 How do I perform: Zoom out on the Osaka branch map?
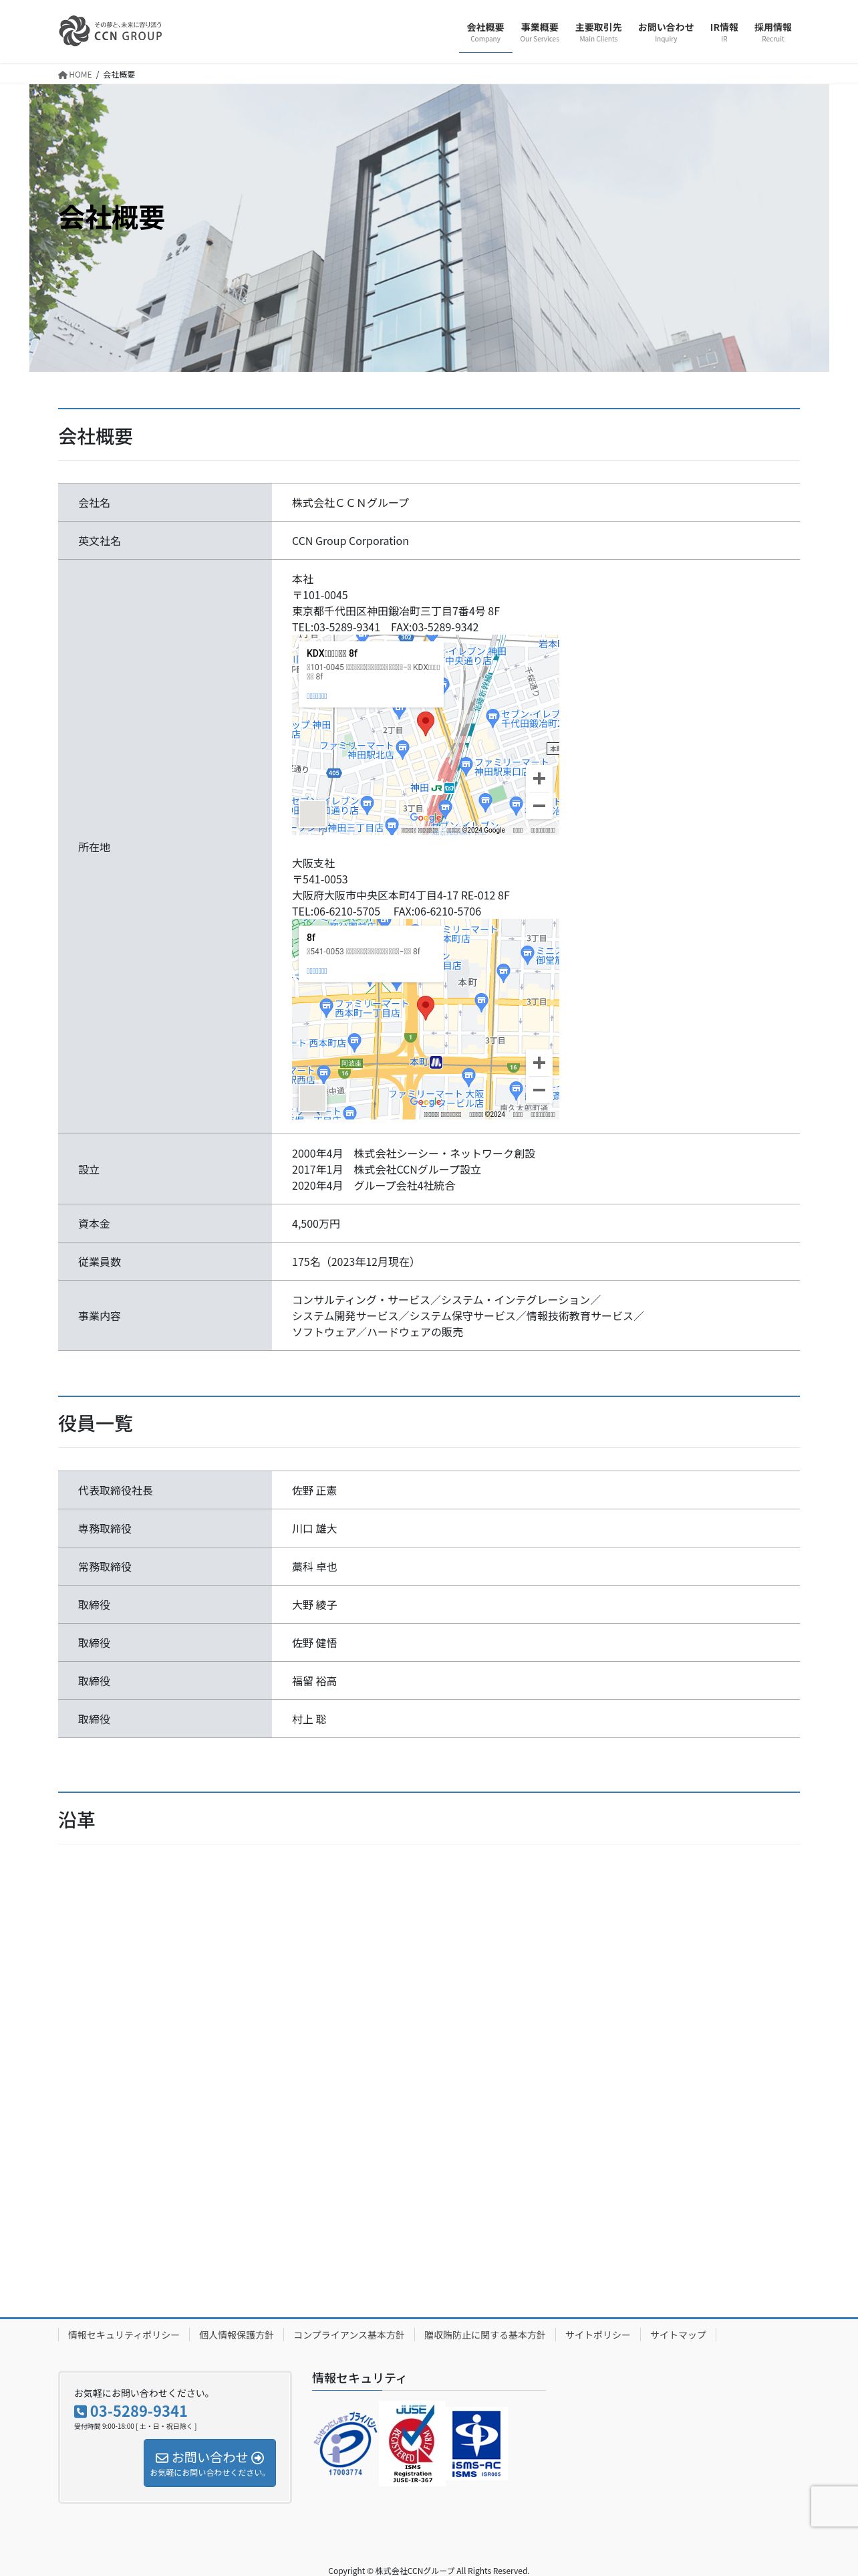[x=539, y=1089]
